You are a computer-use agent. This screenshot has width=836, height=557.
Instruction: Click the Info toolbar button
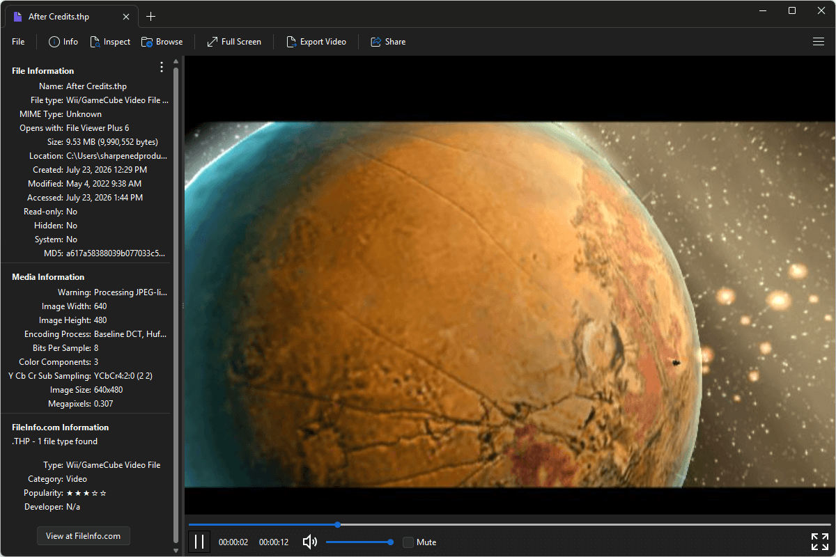tap(63, 42)
